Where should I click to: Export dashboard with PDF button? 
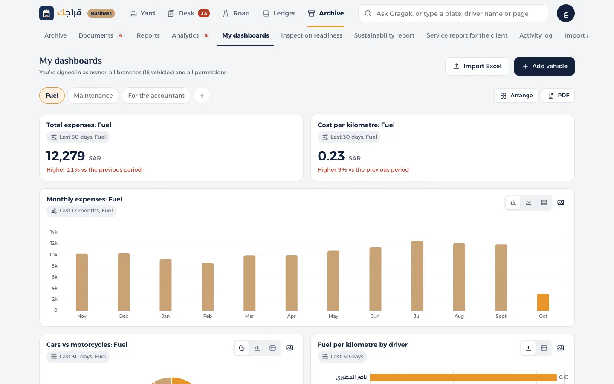(558, 96)
